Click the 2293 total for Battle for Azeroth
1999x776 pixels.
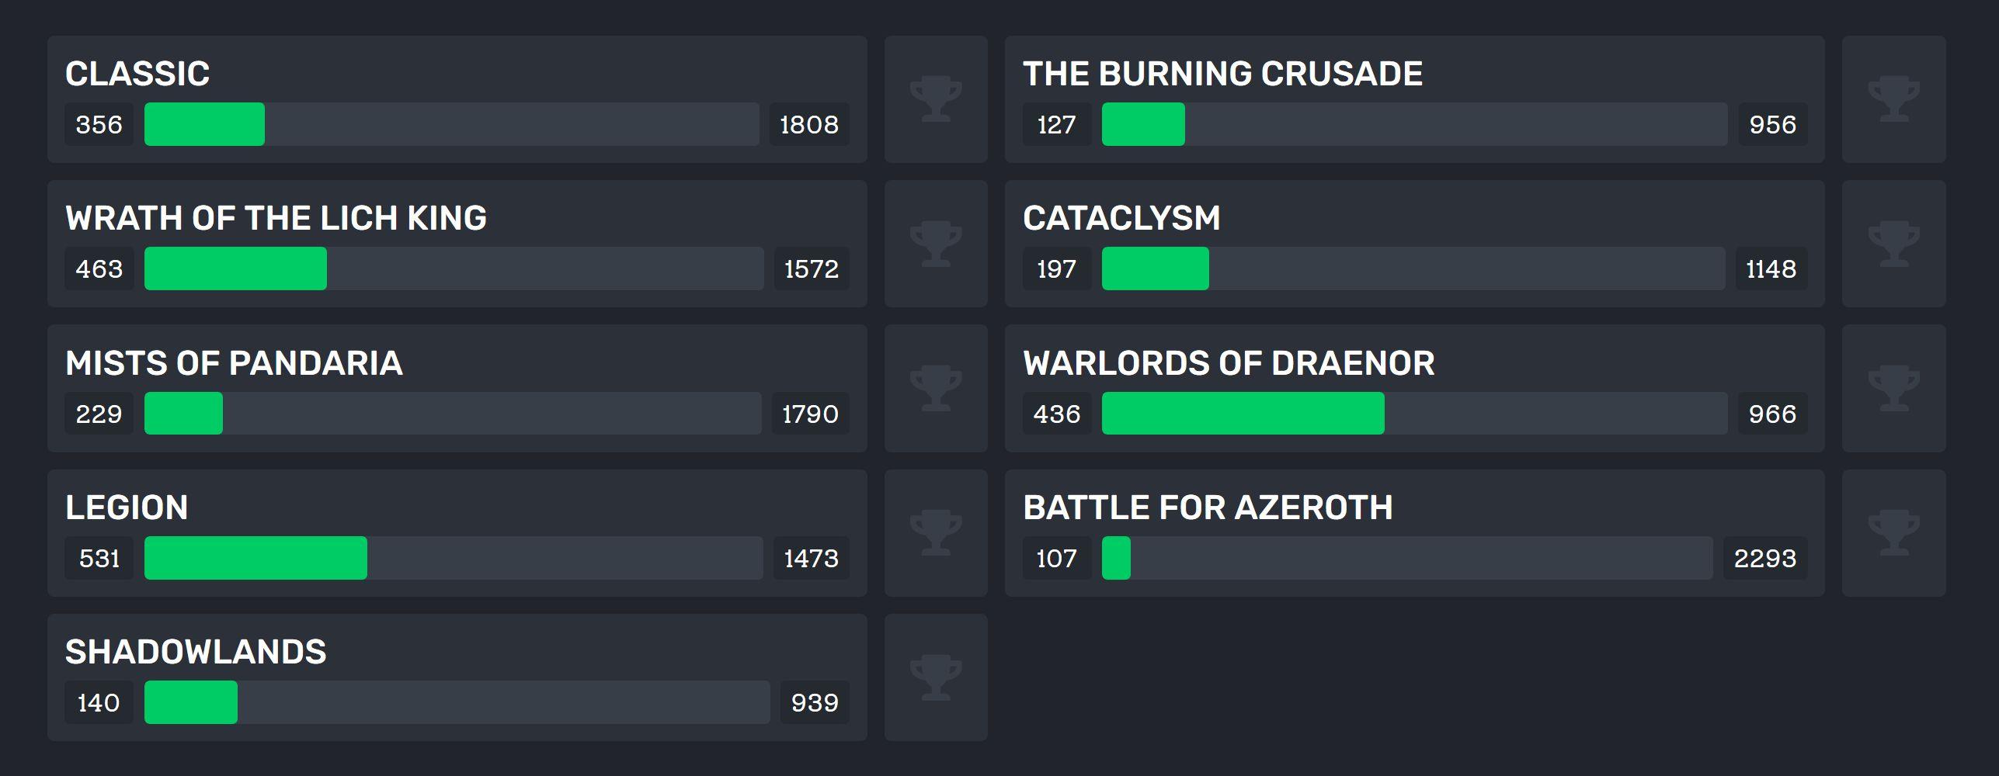tap(1765, 558)
